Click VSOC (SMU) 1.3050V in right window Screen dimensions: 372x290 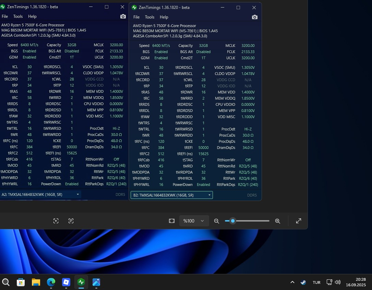(x=248, y=67)
